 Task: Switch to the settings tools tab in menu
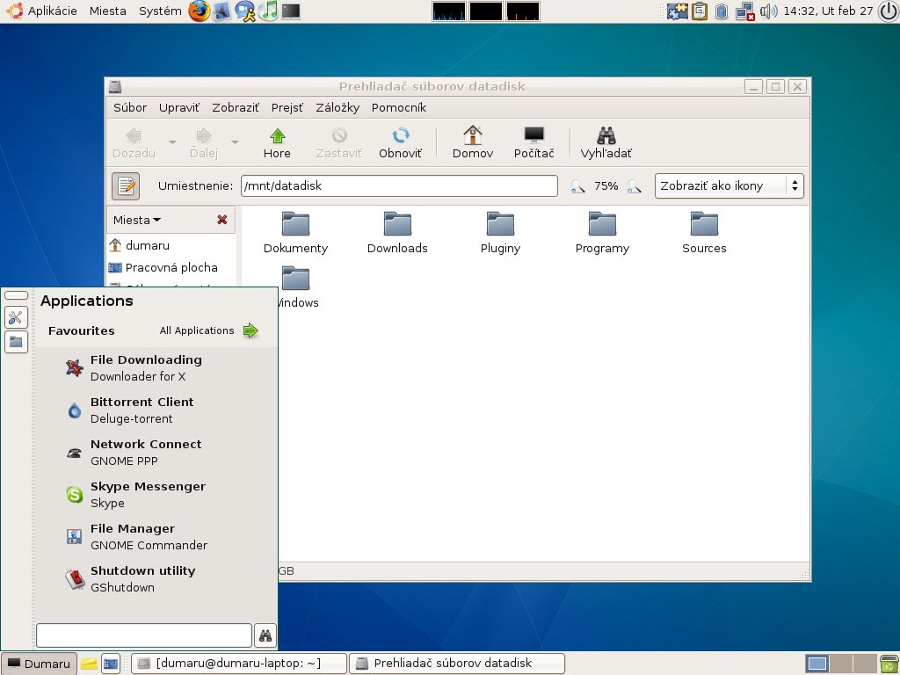click(16, 317)
